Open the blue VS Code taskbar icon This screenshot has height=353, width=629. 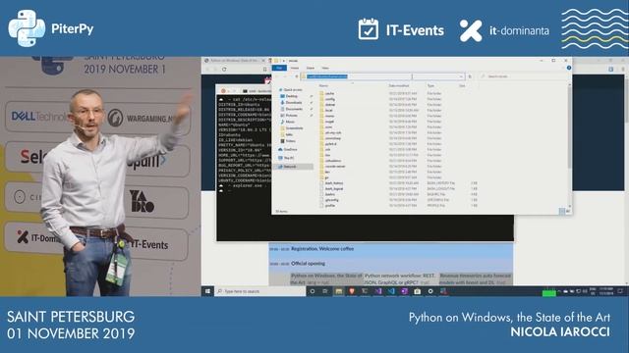[391, 291]
